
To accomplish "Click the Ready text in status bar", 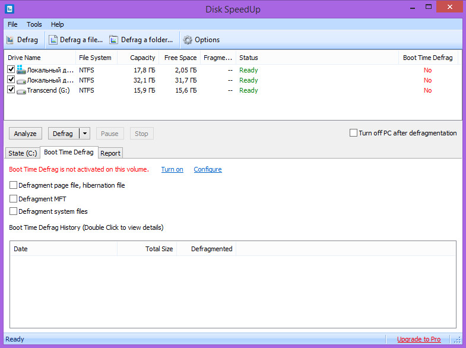I will [15, 339].
